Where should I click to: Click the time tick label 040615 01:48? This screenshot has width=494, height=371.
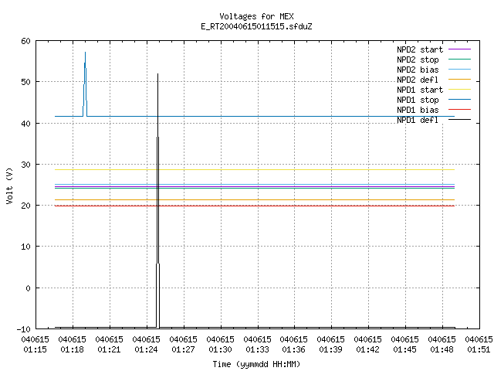tap(442, 345)
